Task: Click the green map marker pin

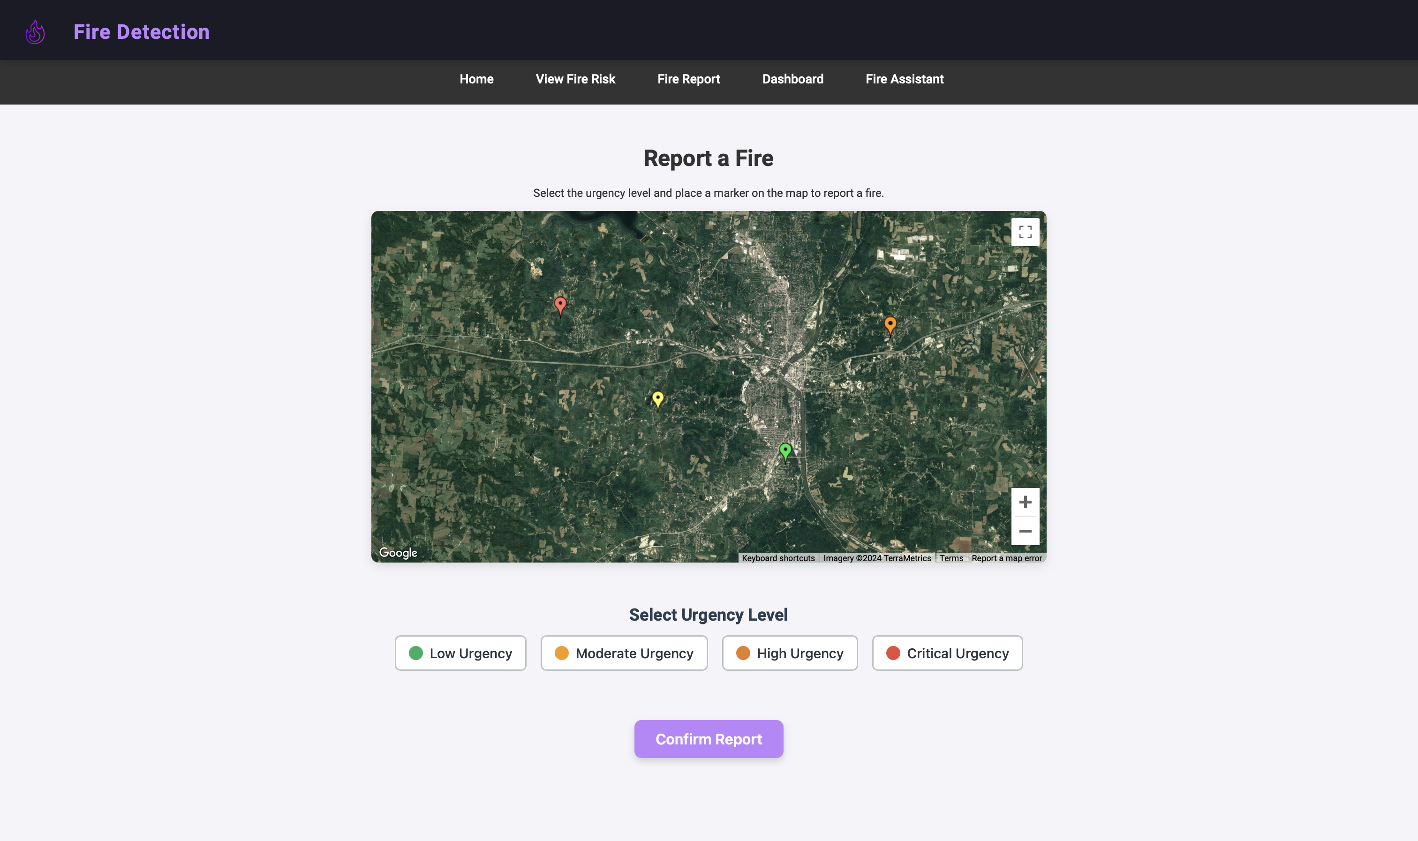Action: tap(785, 451)
